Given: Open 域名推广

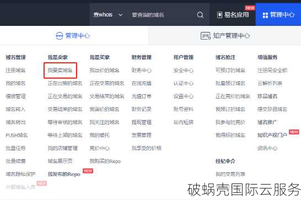Looking at the screenshot, I should pos(267,122).
